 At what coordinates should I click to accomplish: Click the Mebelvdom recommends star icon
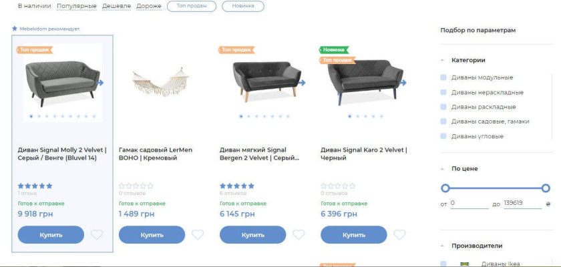15,29
